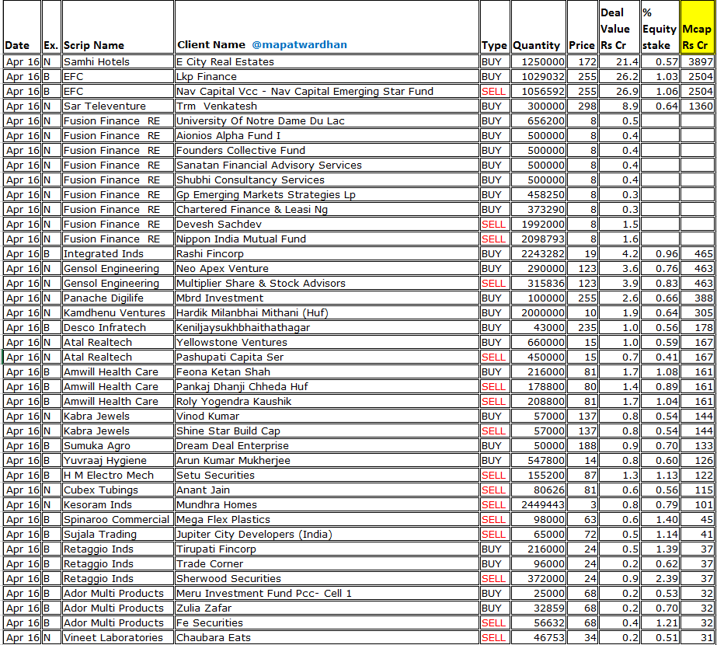Image resolution: width=717 pixels, height=645 pixels.
Task: Select the Panache Digilife scrip cell
Action: pyautogui.click(x=118, y=298)
